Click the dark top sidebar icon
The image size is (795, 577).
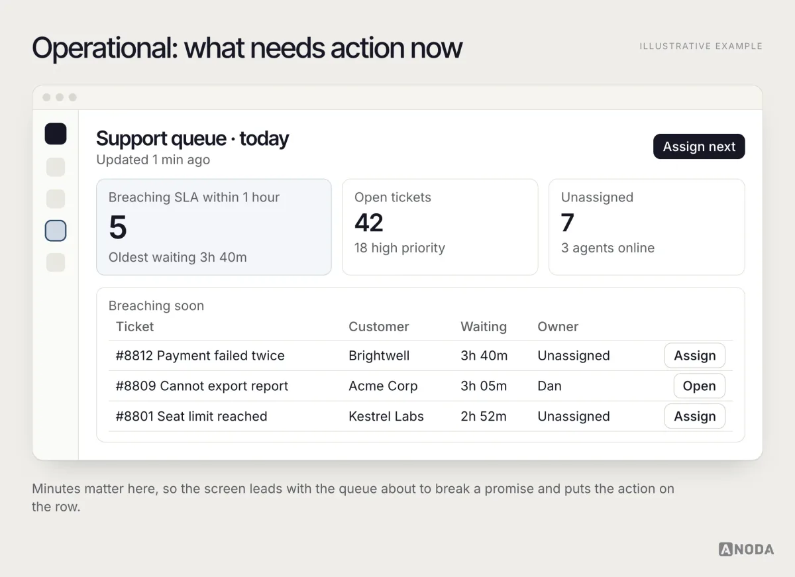[x=56, y=134]
